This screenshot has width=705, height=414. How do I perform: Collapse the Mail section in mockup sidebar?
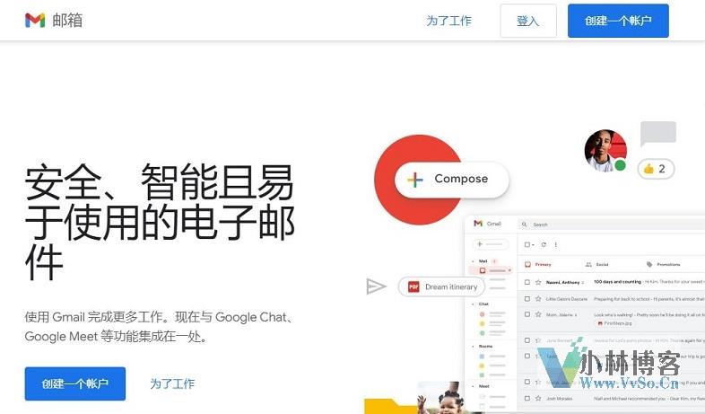473,261
